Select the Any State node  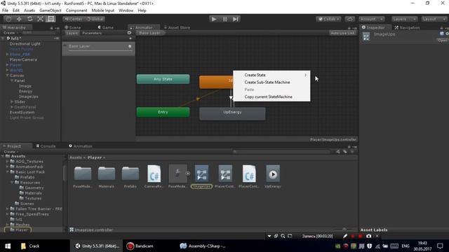(163, 79)
